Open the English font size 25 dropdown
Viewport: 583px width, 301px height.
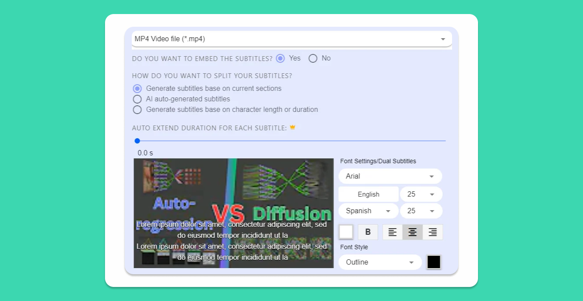(421, 194)
